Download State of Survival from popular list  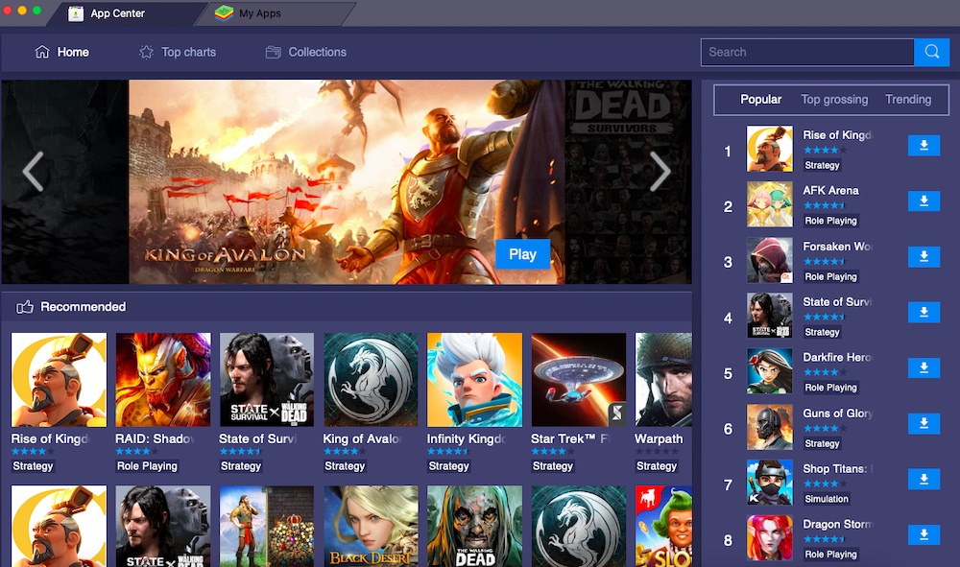click(x=924, y=313)
